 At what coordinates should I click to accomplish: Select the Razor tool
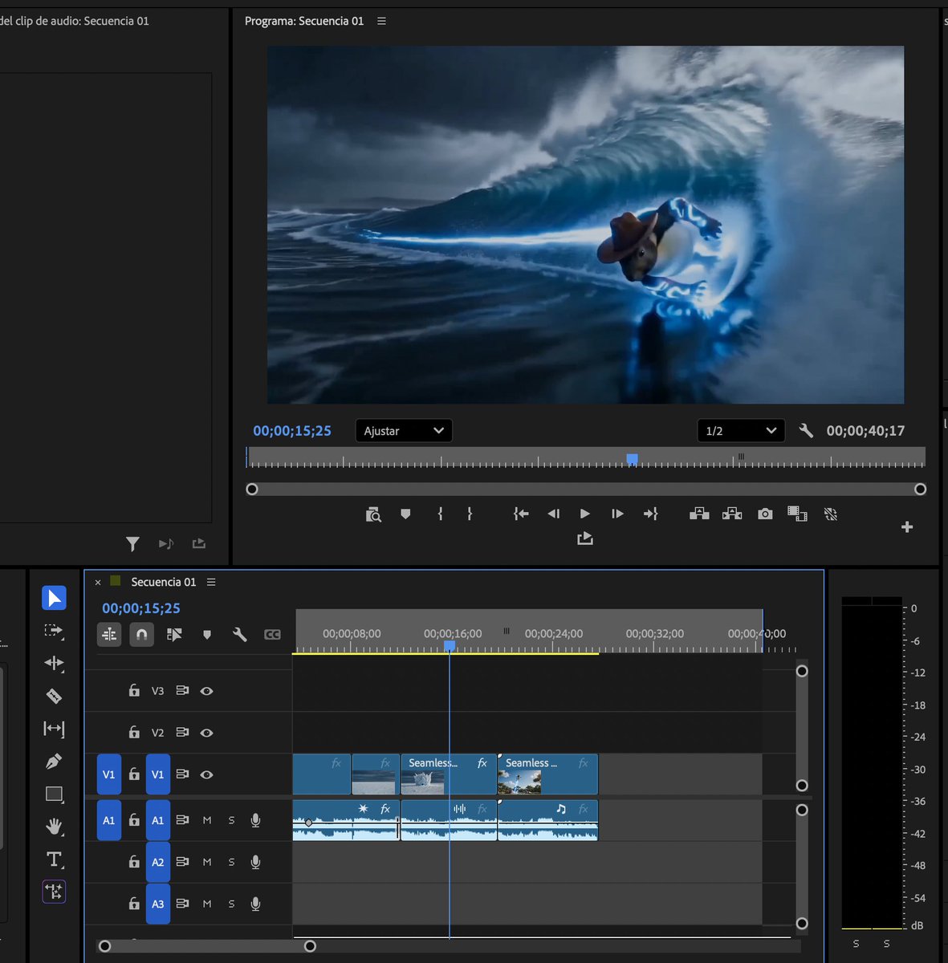[x=54, y=696]
